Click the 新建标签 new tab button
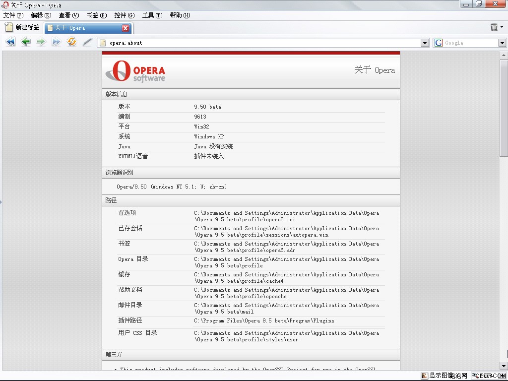Viewport: 508px width, 381px height. click(23, 28)
